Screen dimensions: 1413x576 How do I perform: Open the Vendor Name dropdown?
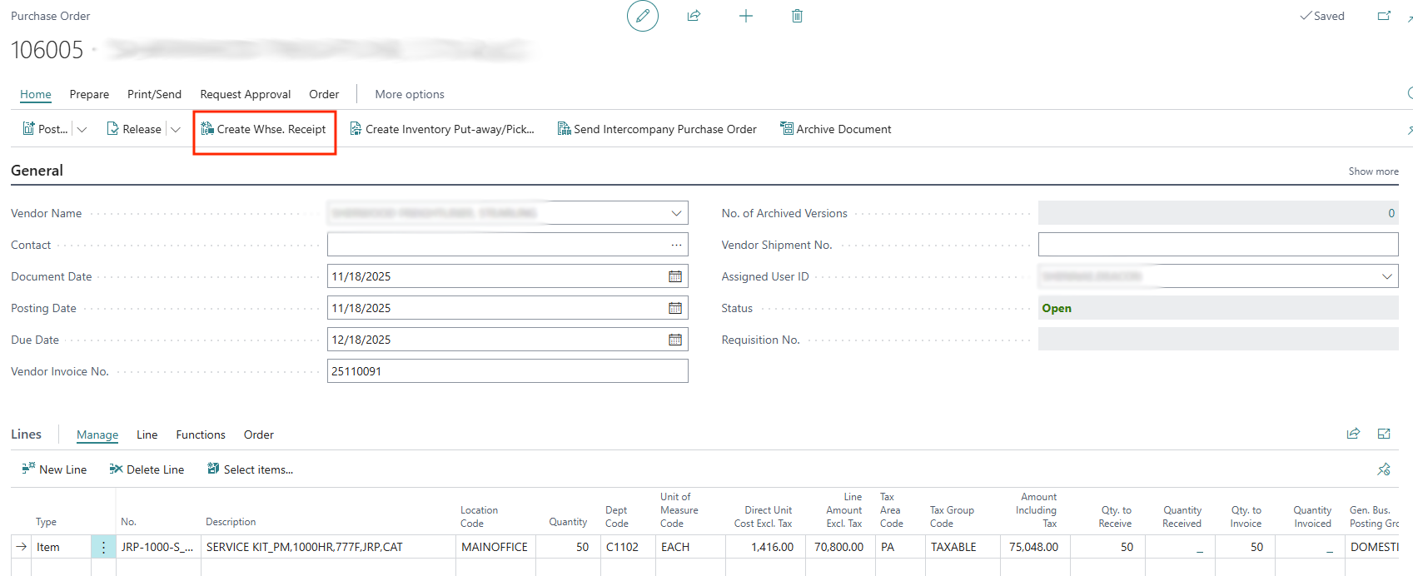coord(676,213)
